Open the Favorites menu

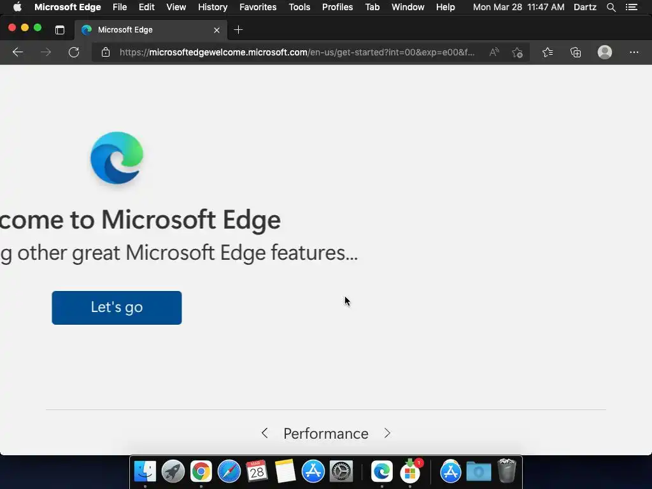(x=258, y=7)
